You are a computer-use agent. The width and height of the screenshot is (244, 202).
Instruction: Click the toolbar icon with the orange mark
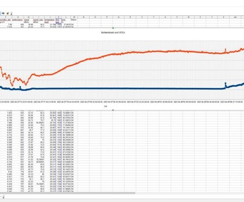point(7,13)
